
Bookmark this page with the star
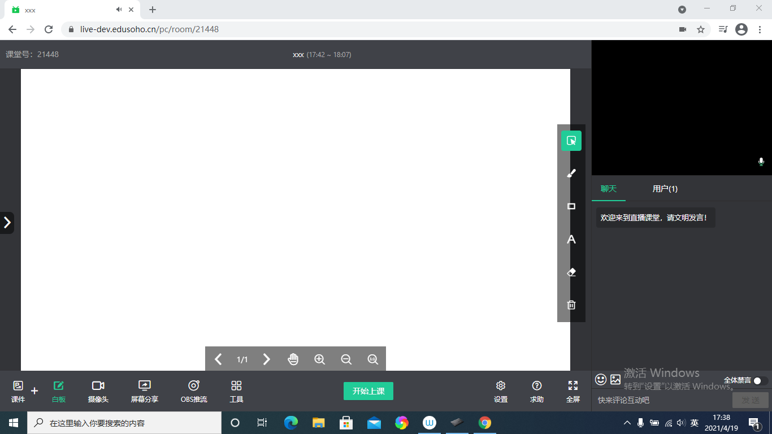(701, 29)
